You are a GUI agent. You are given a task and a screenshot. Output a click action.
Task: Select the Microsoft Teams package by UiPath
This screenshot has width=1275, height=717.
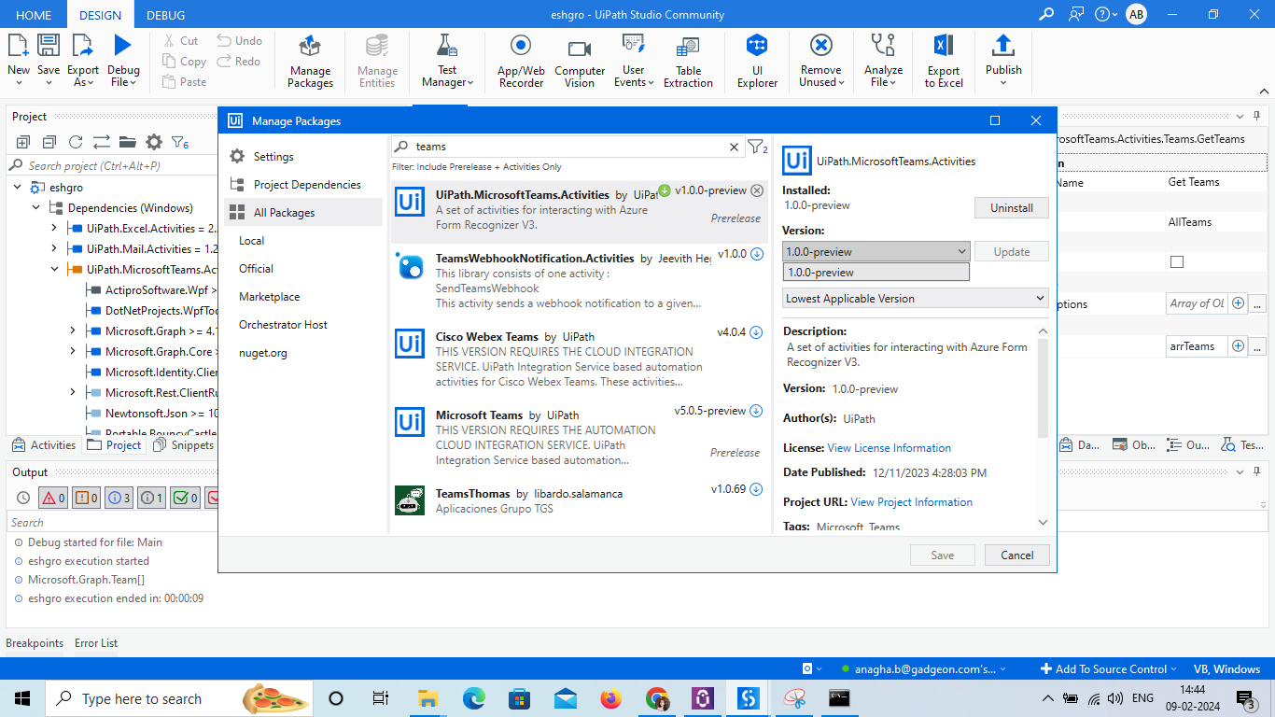click(x=579, y=435)
